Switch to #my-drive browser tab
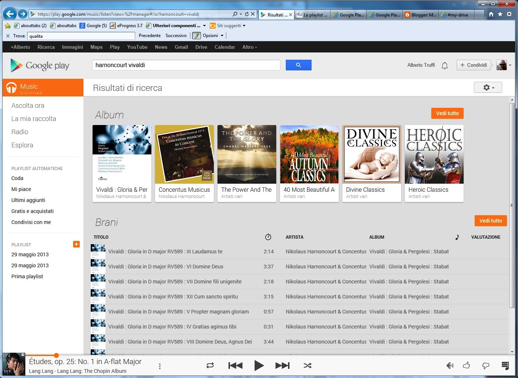Viewport: 518px width, 378px height. coord(457,15)
